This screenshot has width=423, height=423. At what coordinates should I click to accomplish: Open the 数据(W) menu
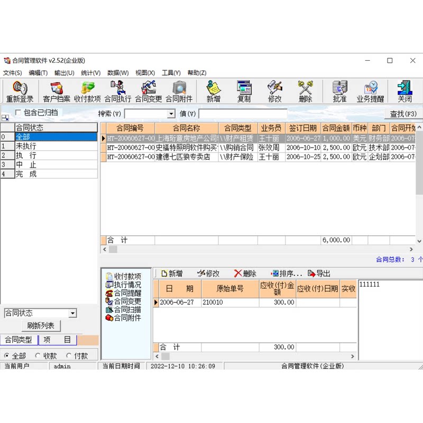(x=118, y=73)
